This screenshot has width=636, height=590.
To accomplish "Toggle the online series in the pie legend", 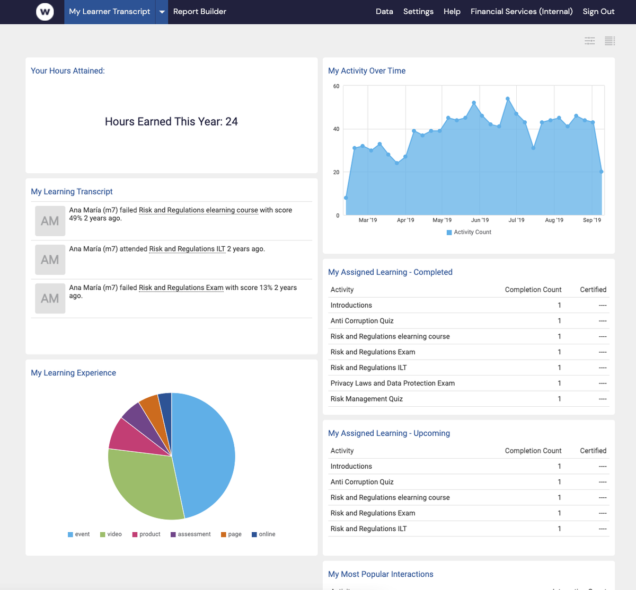I will coord(263,534).
